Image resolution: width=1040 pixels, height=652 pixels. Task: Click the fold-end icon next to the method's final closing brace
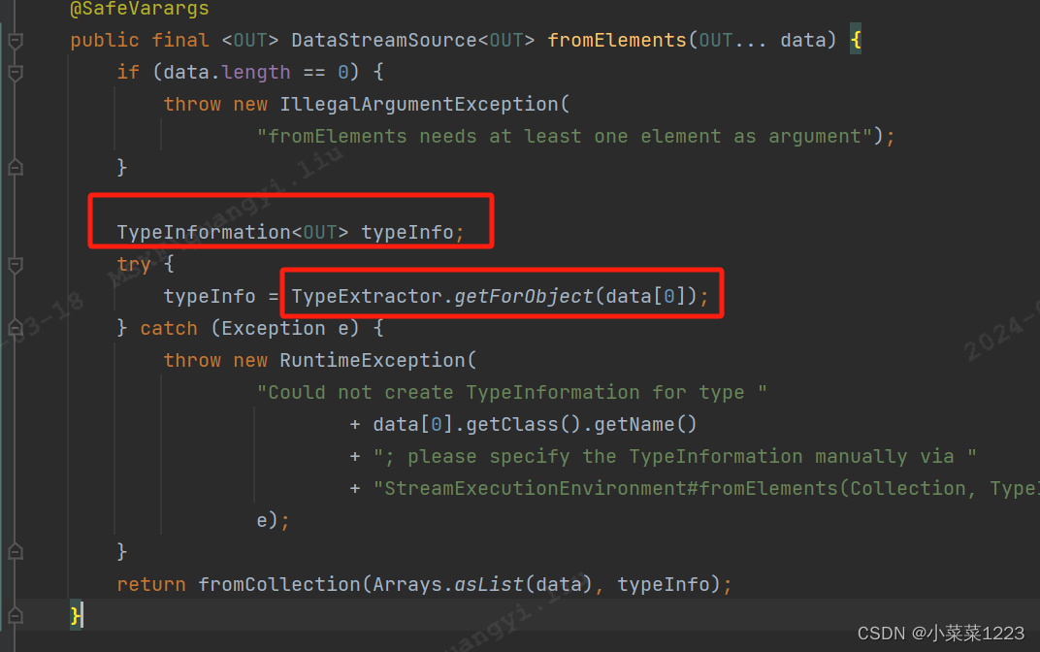click(14, 614)
